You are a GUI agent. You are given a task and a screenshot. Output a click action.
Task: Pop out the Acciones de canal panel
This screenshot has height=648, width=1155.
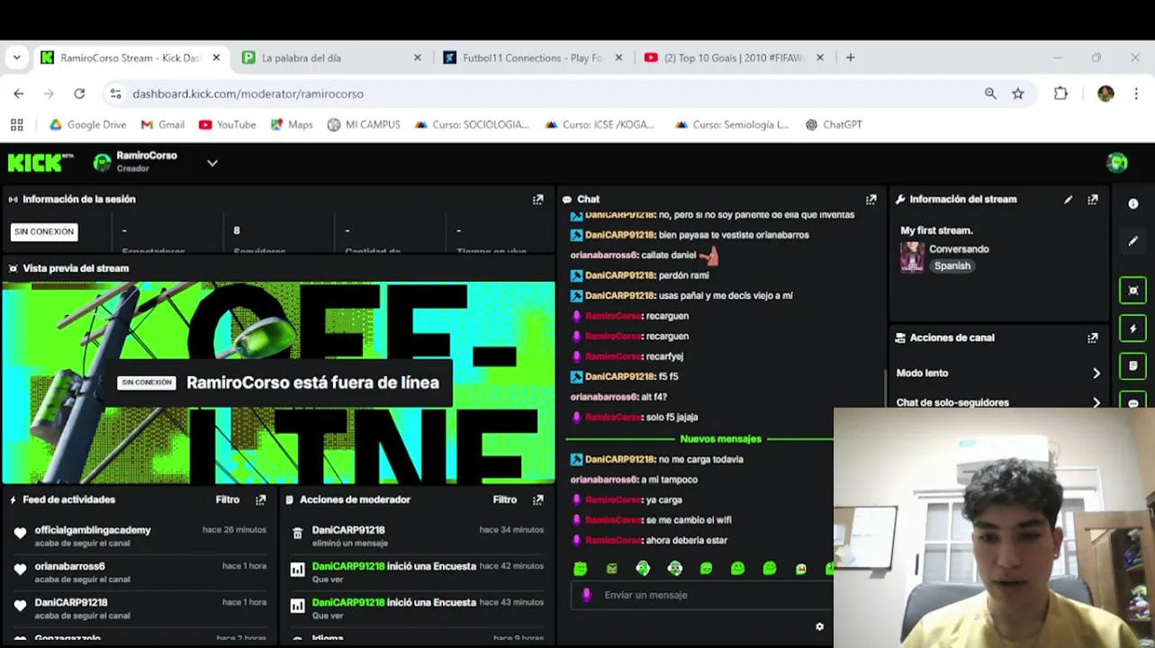[1092, 338]
